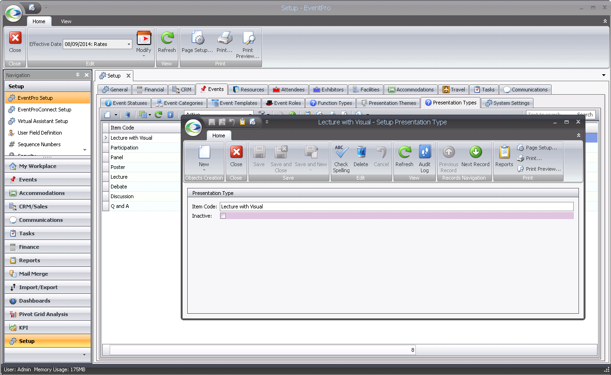611x375 pixels.
Task: Click Next Record green arrow
Action: coord(475,152)
